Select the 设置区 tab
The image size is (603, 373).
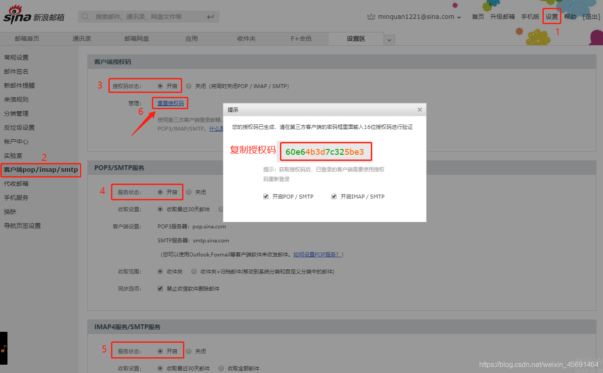pyautogui.click(x=356, y=39)
